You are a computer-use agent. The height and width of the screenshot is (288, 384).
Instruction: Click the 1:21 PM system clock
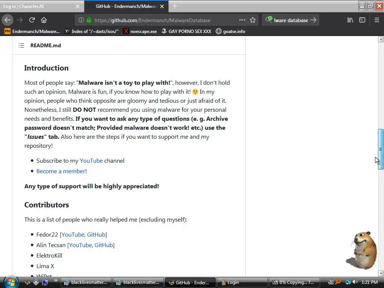click(369, 282)
